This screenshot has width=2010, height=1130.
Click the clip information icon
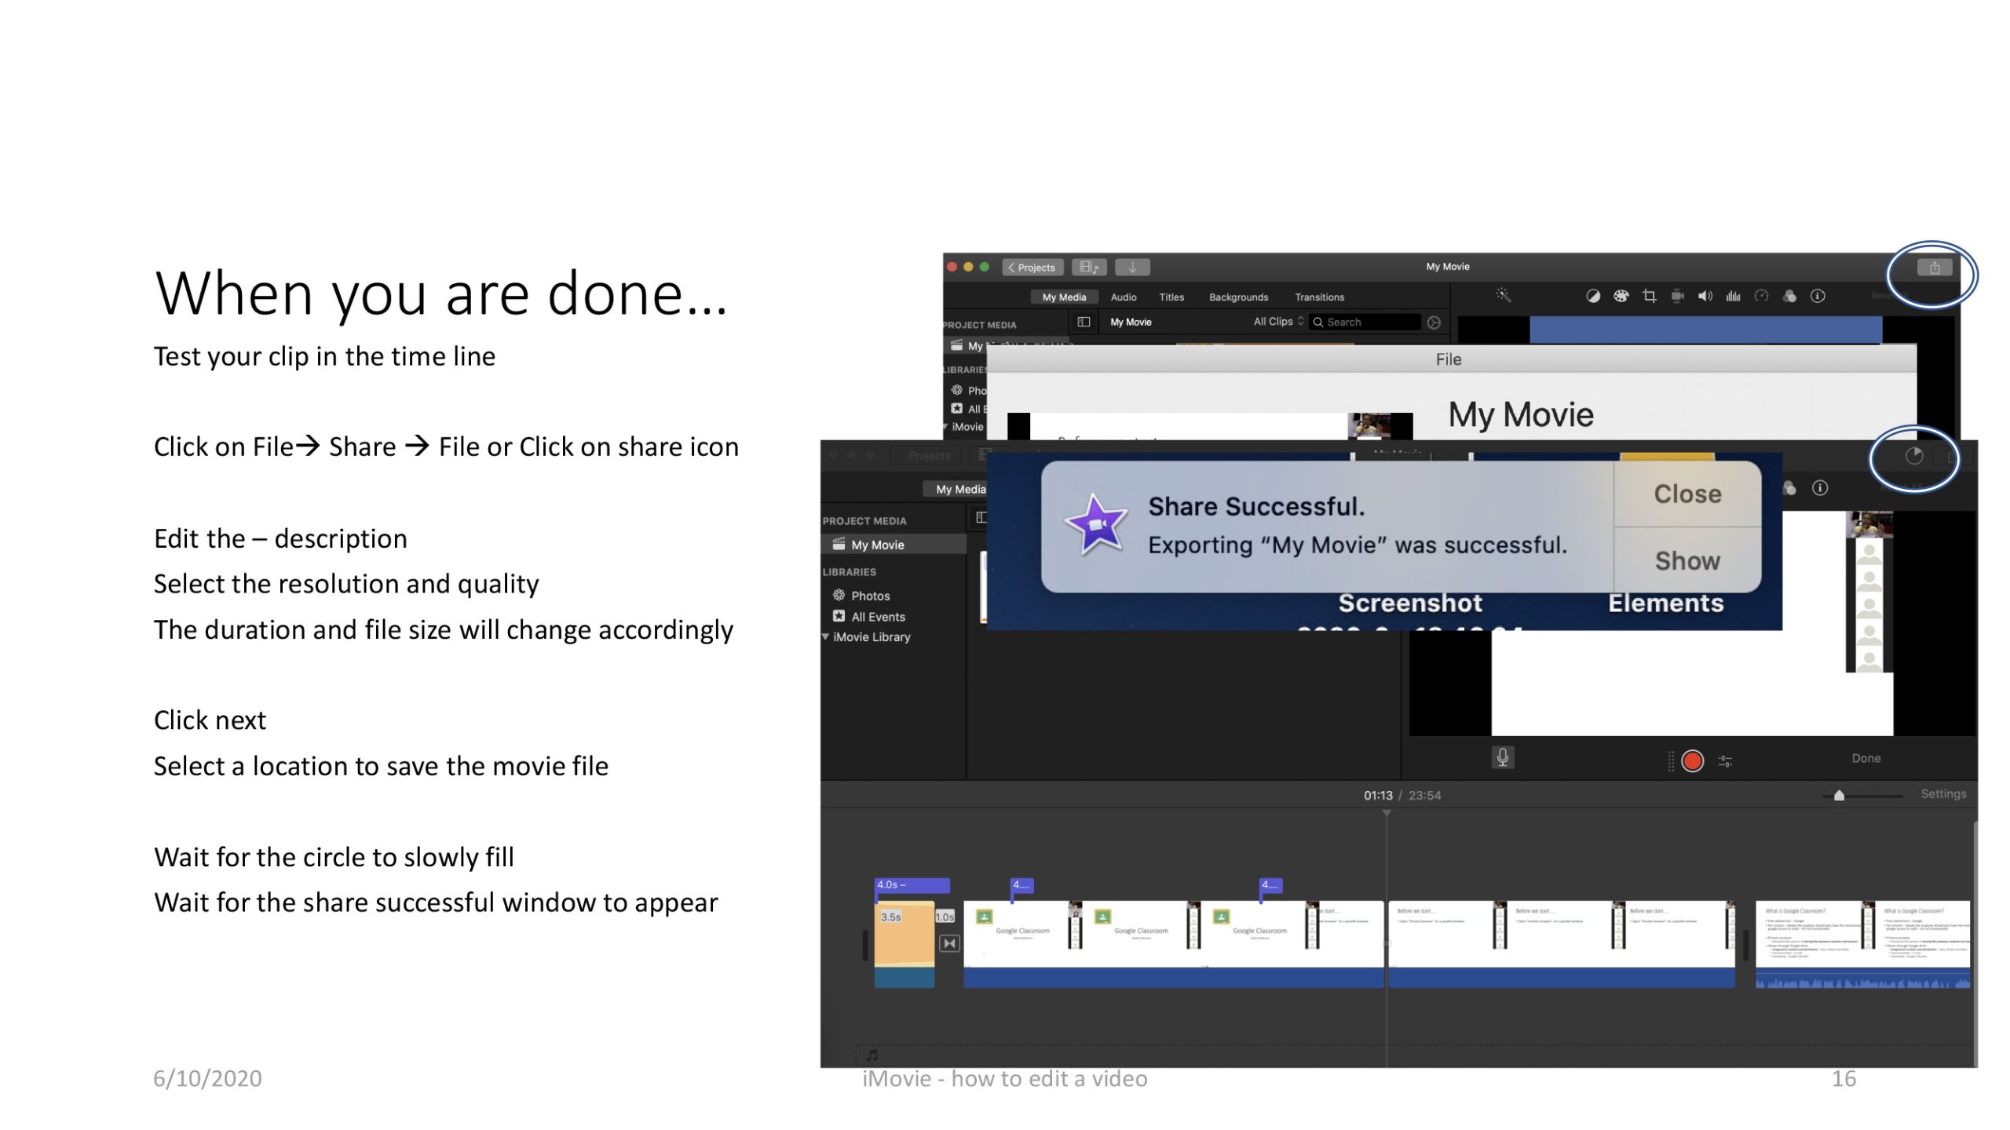click(1817, 296)
